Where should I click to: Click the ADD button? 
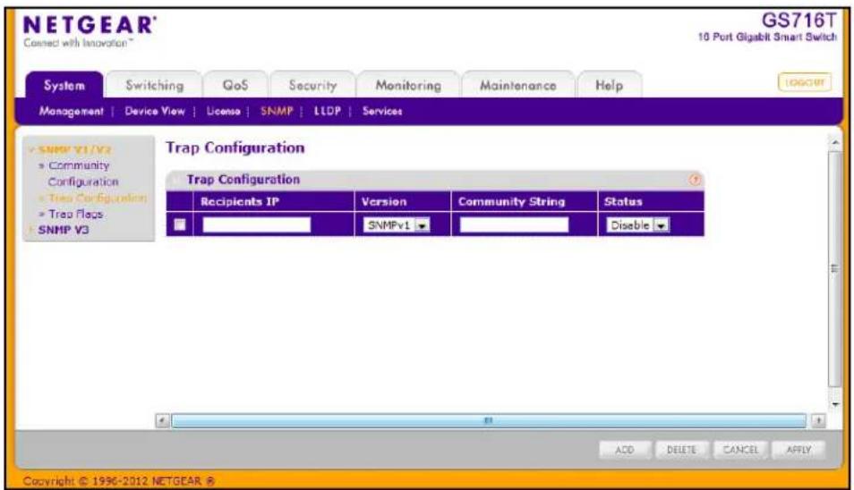point(625,450)
